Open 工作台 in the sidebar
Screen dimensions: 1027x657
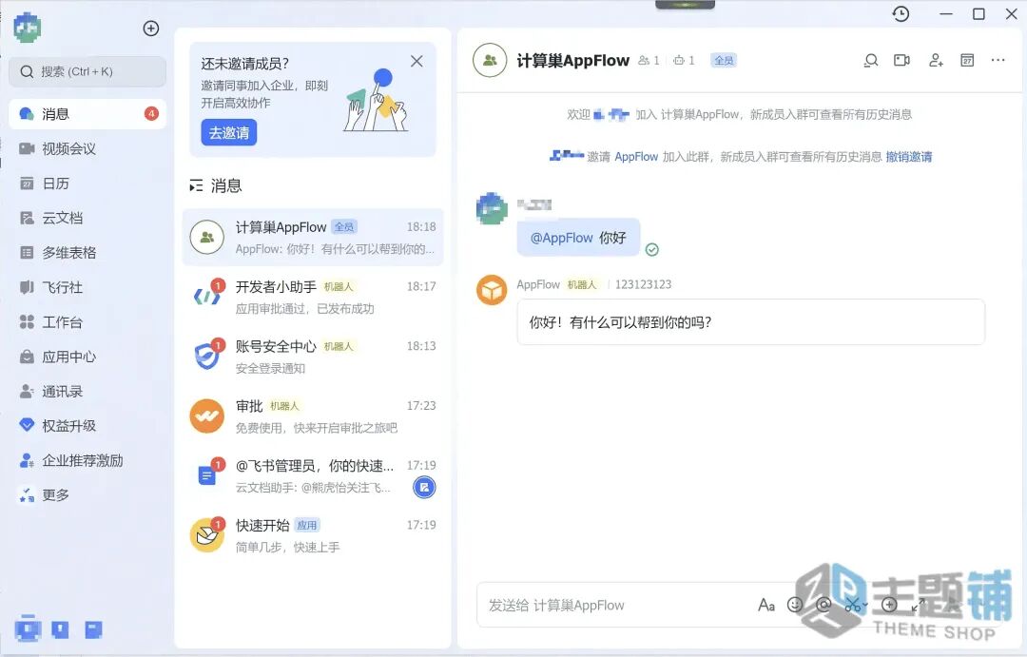87,322
